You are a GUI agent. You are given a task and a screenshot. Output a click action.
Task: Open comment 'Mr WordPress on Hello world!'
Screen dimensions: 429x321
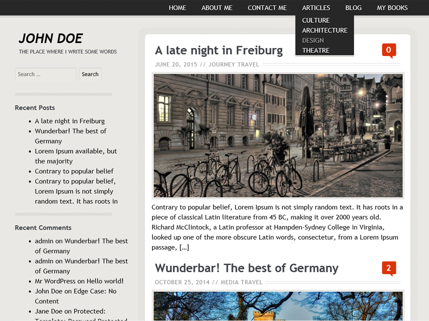79,281
